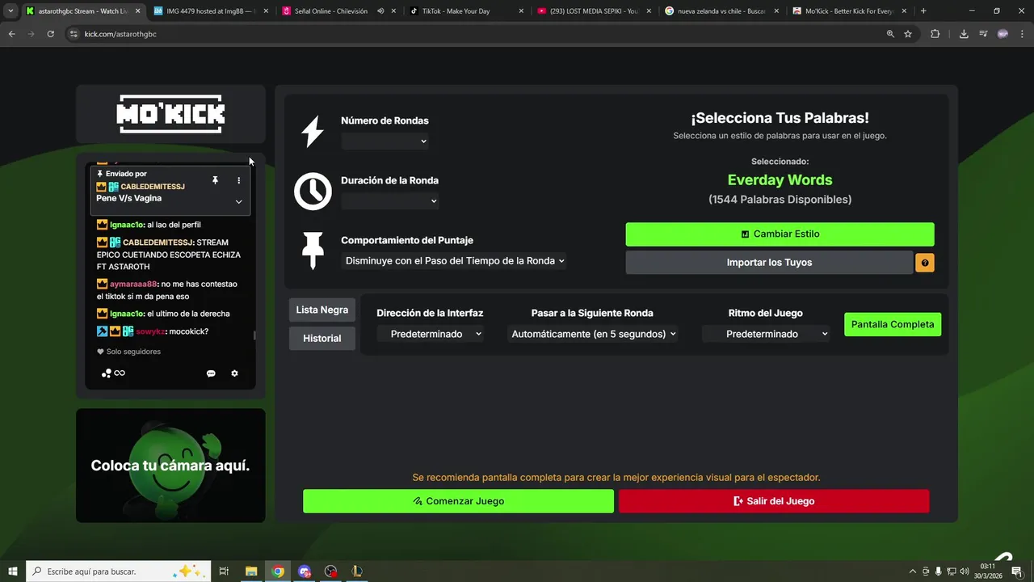The height and width of the screenshot is (582, 1034).
Task: Open browser downloads icon
Action: (x=964, y=34)
